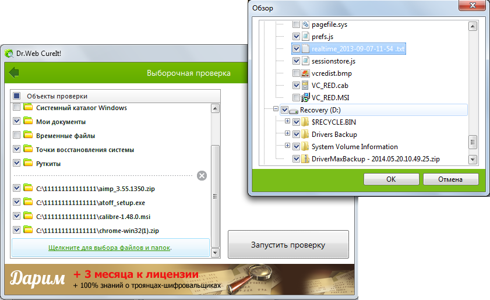Click the realtime_2013-09-07 text file icon
This screenshot has height=300, width=490.
[x=305, y=49]
